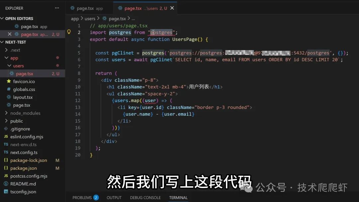Open favicon.ico from the explorer
This screenshot has width=359, height=202.
(x=24, y=81)
